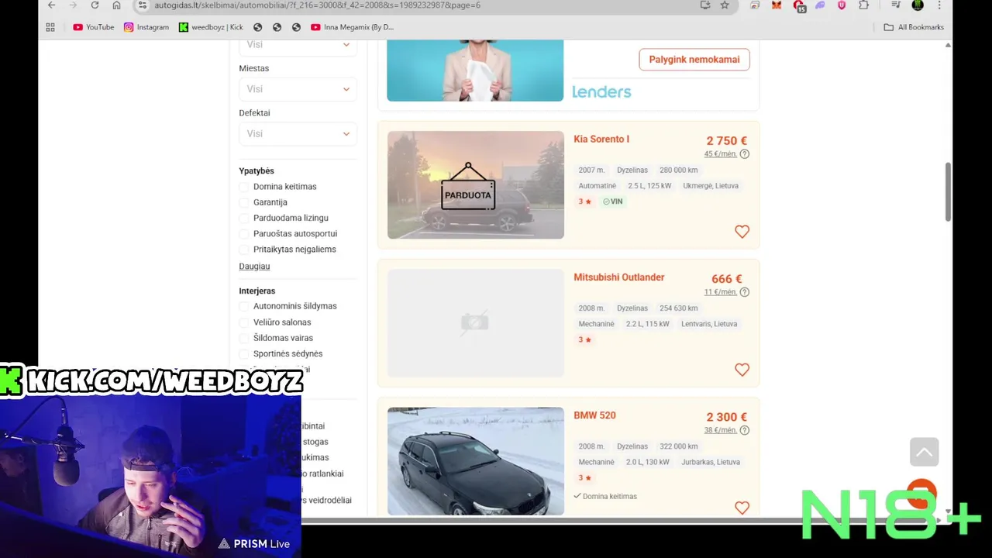
Task: Jump to page top with the up-arrow button
Action: pyautogui.click(x=924, y=452)
